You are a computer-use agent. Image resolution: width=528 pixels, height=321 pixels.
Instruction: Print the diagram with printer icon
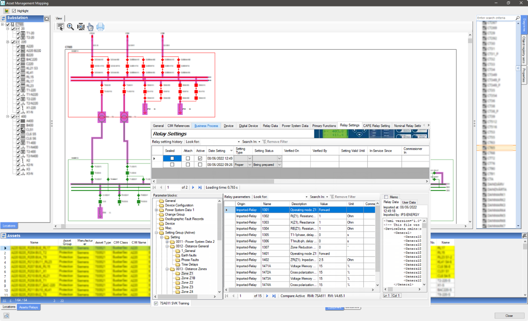point(100,27)
